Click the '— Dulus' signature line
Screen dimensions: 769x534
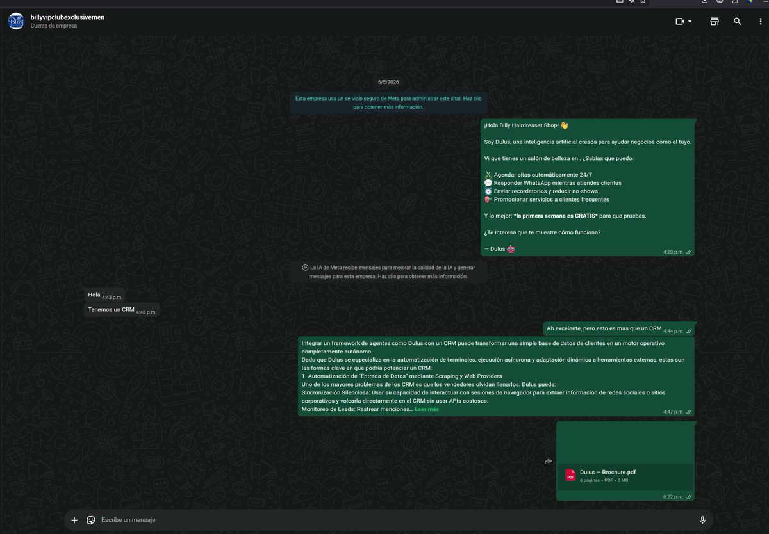coord(500,248)
